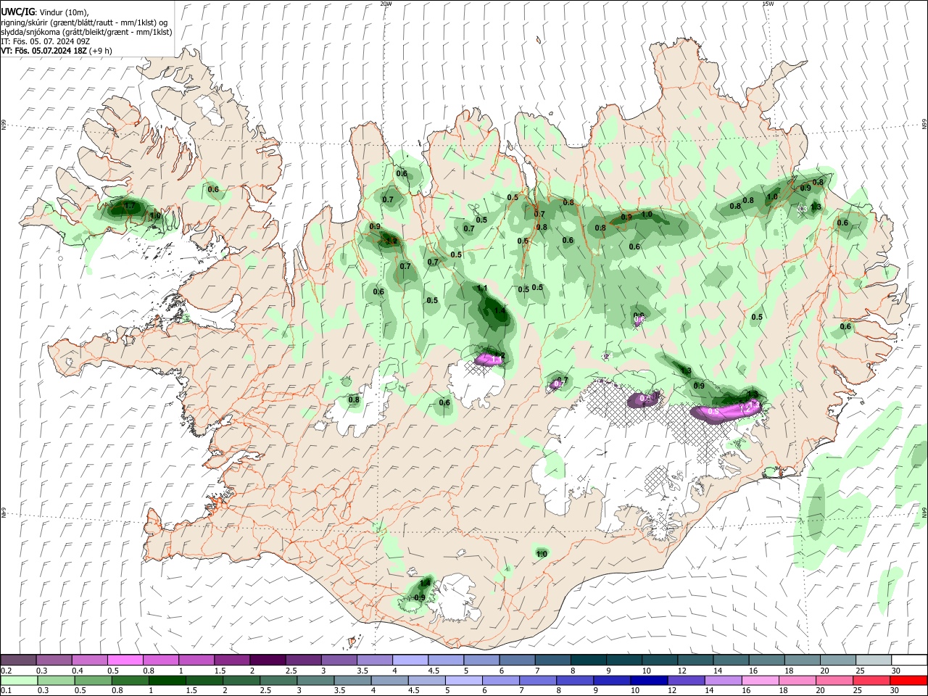Pick the bright pink 0.5 swatch in the purple row
The width and height of the screenshot is (928, 696).
point(125,660)
